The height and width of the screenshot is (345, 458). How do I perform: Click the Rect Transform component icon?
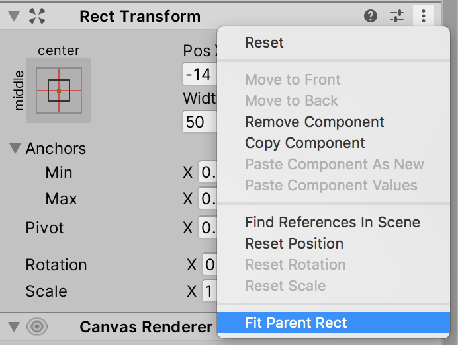point(37,17)
